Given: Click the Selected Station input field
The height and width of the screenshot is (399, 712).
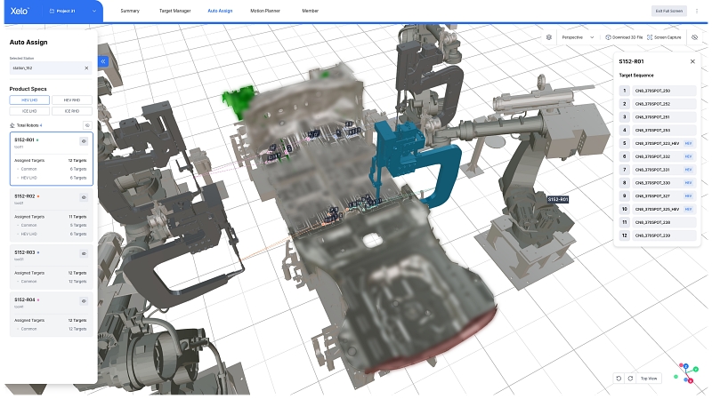Looking at the screenshot, I should (x=51, y=68).
